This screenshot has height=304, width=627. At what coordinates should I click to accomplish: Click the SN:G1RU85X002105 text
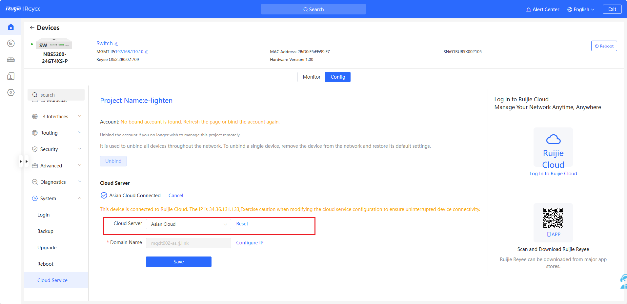click(463, 52)
